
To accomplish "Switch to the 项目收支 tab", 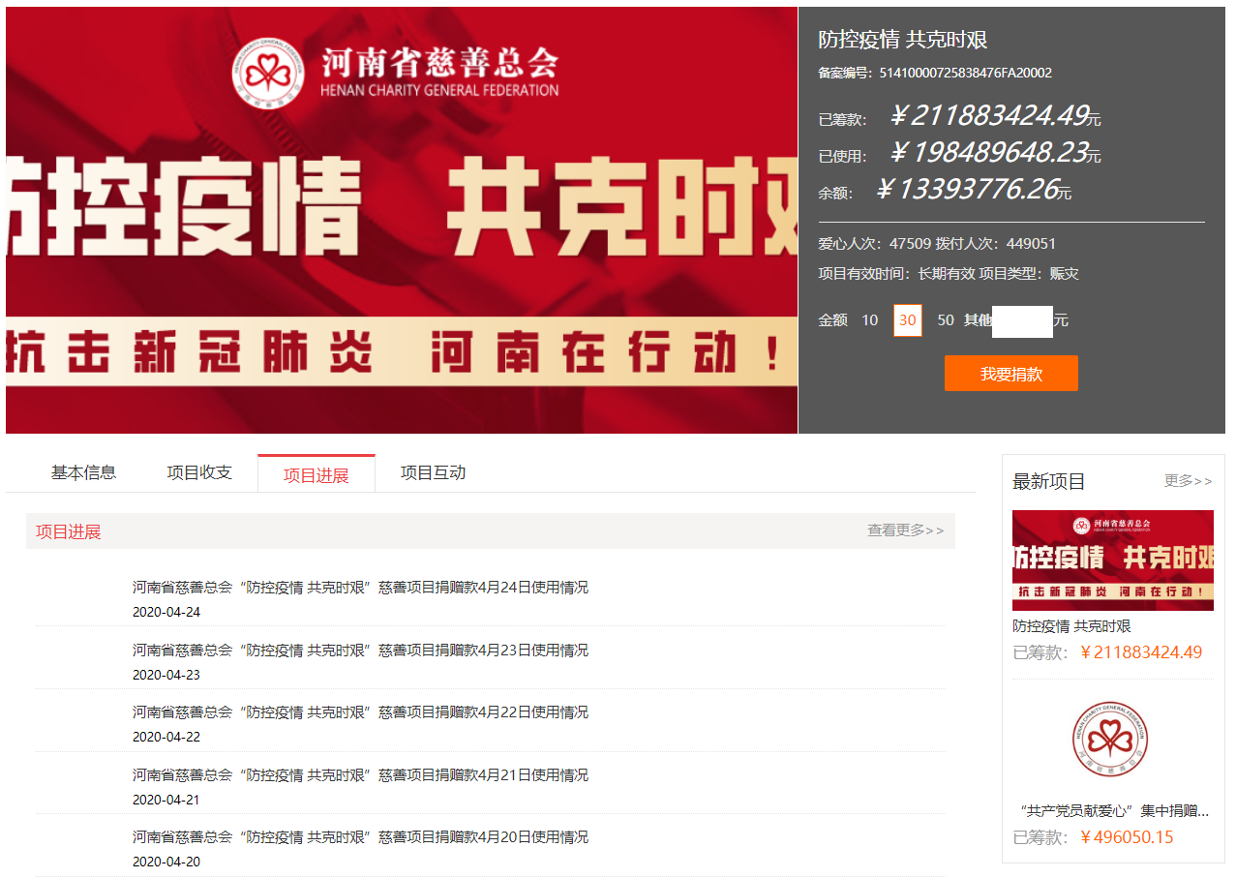I will click(199, 473).
